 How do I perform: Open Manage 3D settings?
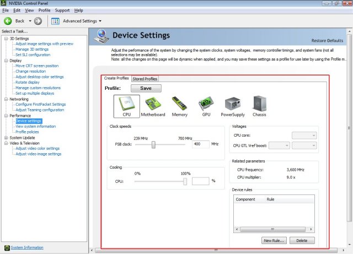[32, 49]
